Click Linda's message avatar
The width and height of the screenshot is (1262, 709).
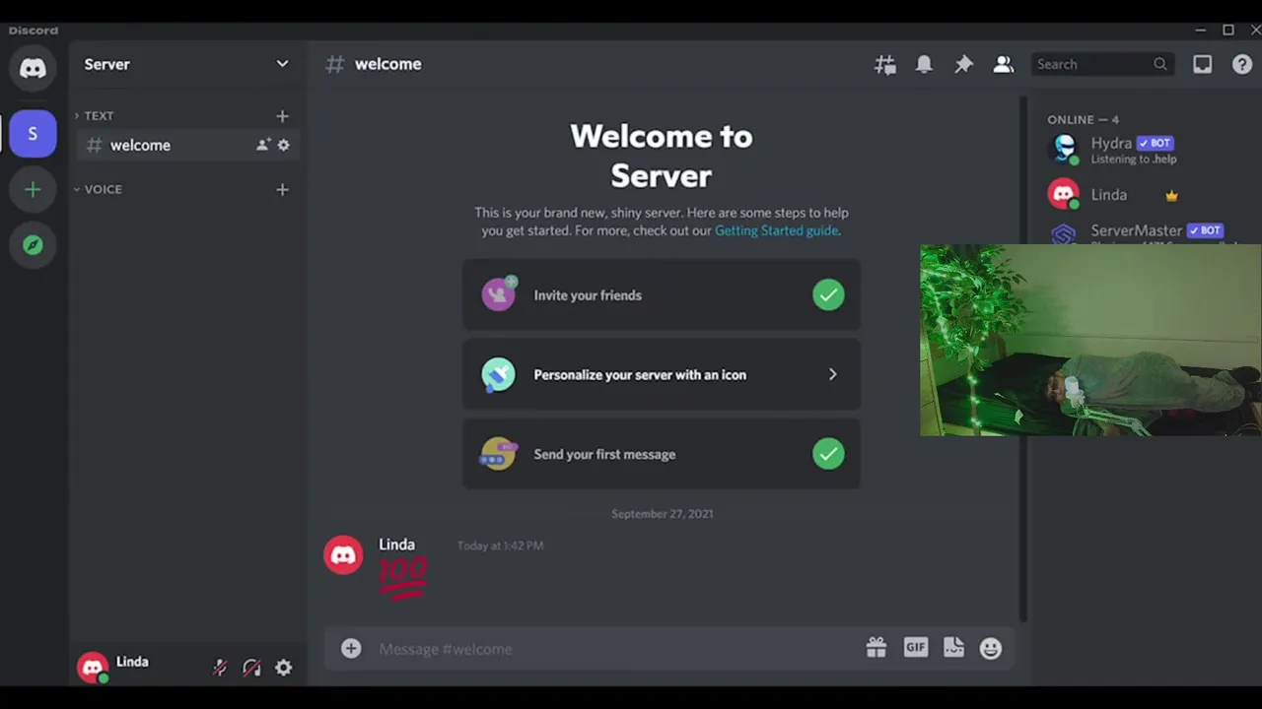343,555
